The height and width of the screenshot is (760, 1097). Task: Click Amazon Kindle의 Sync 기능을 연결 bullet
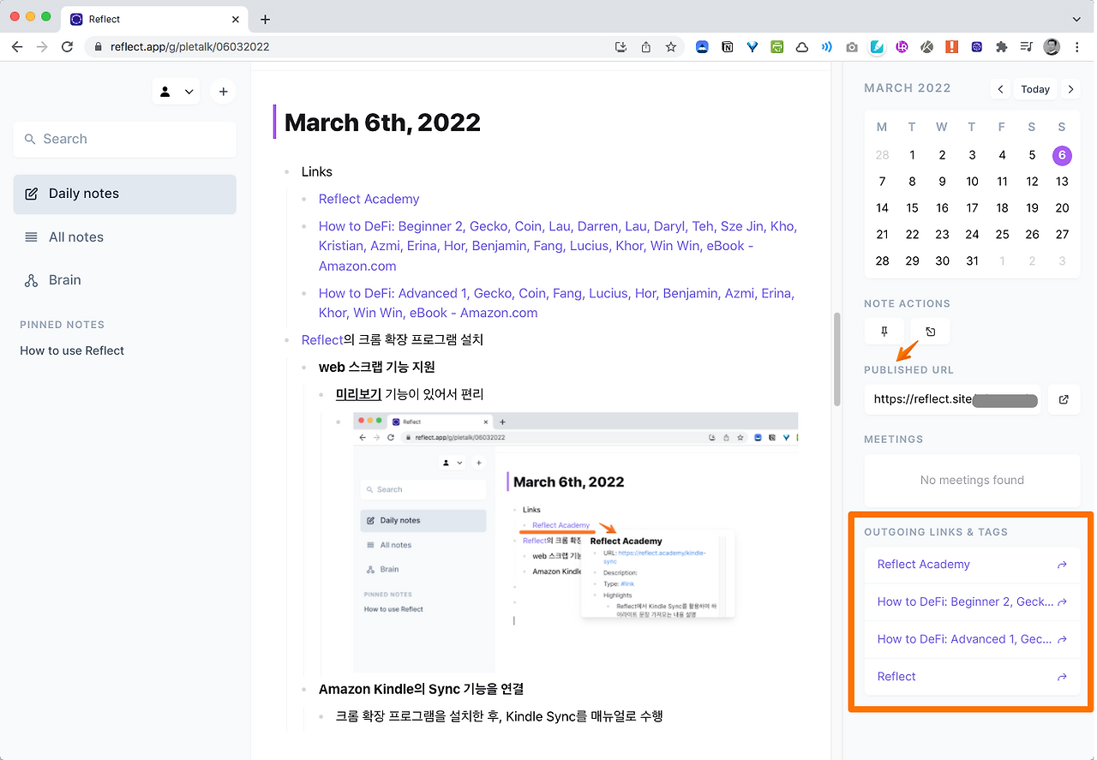tap(421, 689)
